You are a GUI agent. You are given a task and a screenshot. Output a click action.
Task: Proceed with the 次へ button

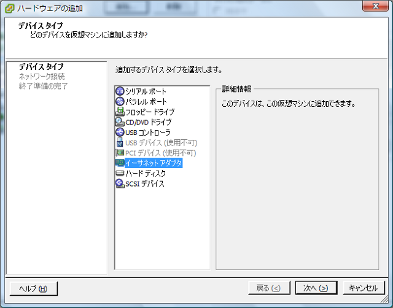(316, 288)
